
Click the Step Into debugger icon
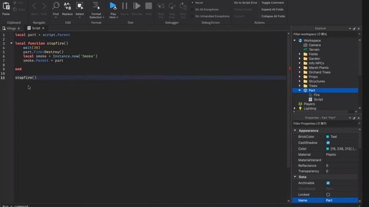point(161,6)
